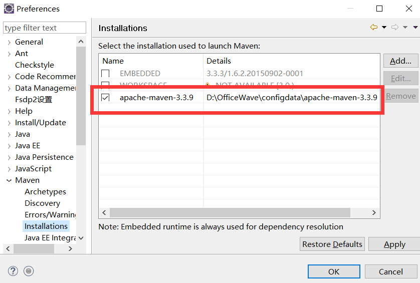The image size is (420, 283).
Task: Open the forward history dropdown arrow
Action: 405,27
